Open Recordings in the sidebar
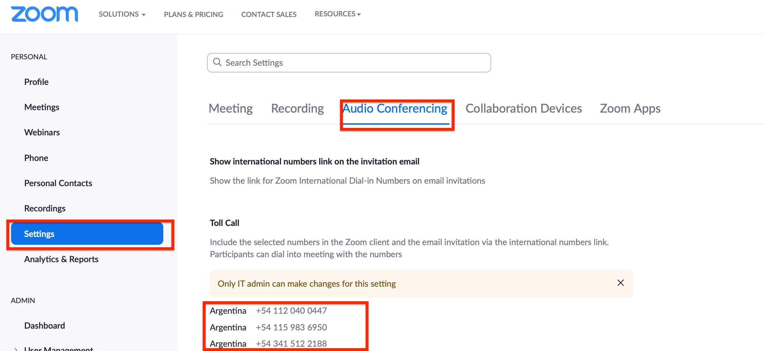Screen dimensions: 764x351 [45, 208]
